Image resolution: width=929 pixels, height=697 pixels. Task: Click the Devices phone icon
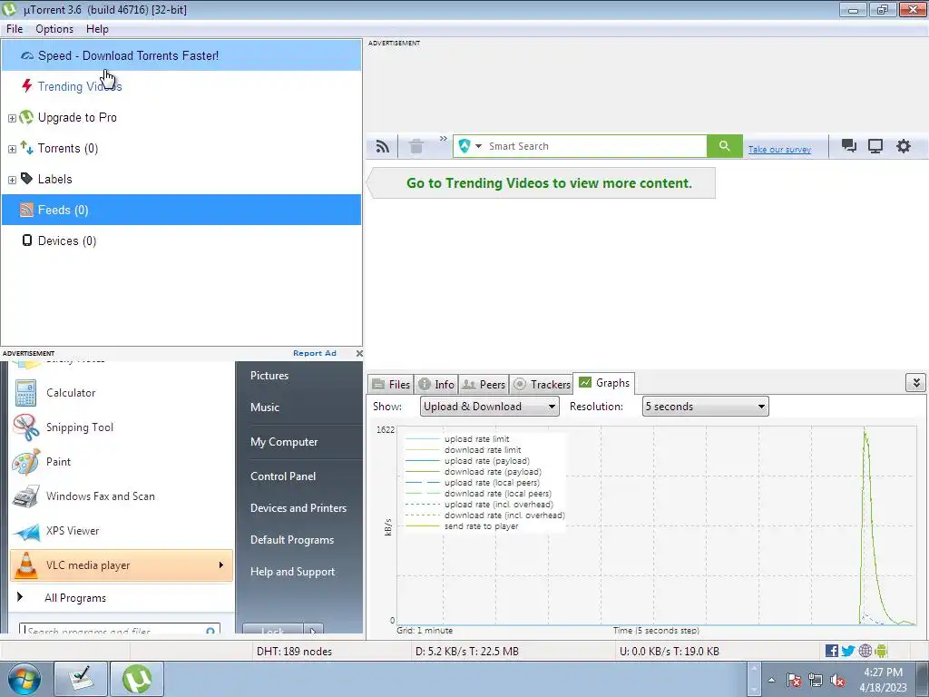(26, 240)
